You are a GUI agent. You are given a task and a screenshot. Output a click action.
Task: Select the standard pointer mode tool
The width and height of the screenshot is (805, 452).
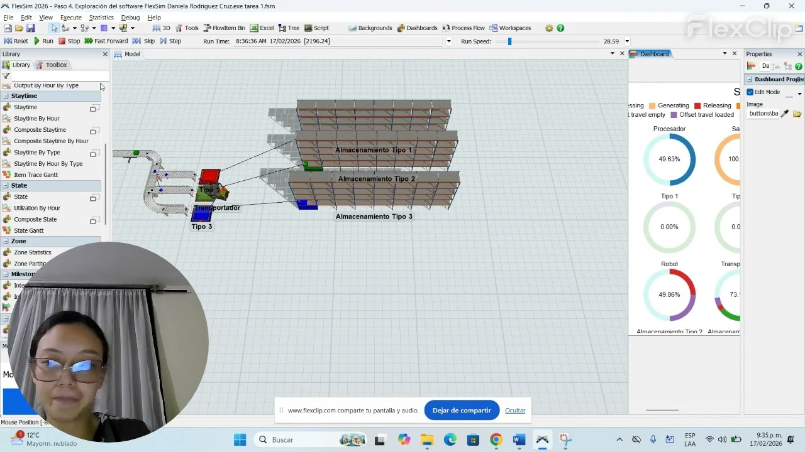click(55, 28)
